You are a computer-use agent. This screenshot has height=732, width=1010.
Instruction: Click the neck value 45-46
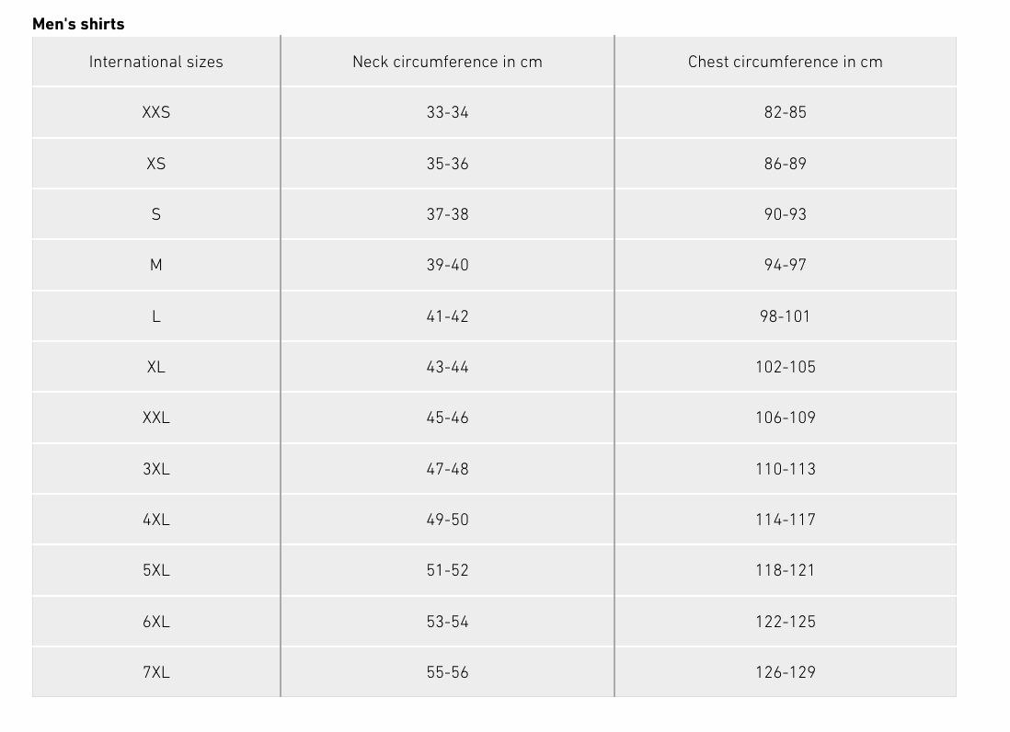[x=447, y=417]
